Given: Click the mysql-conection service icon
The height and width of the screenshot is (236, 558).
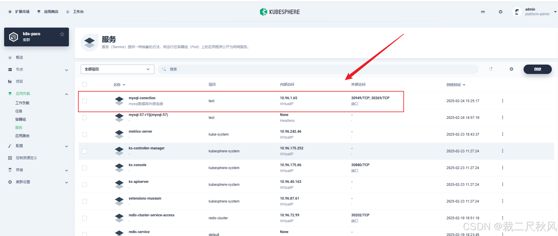Looking at the screenshot, I should coord(119,101).
